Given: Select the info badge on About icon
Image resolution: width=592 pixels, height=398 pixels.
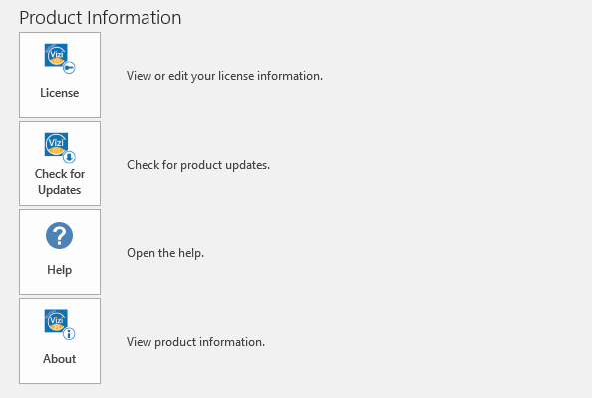Looking at the screenshot, I should coord(69,334).
